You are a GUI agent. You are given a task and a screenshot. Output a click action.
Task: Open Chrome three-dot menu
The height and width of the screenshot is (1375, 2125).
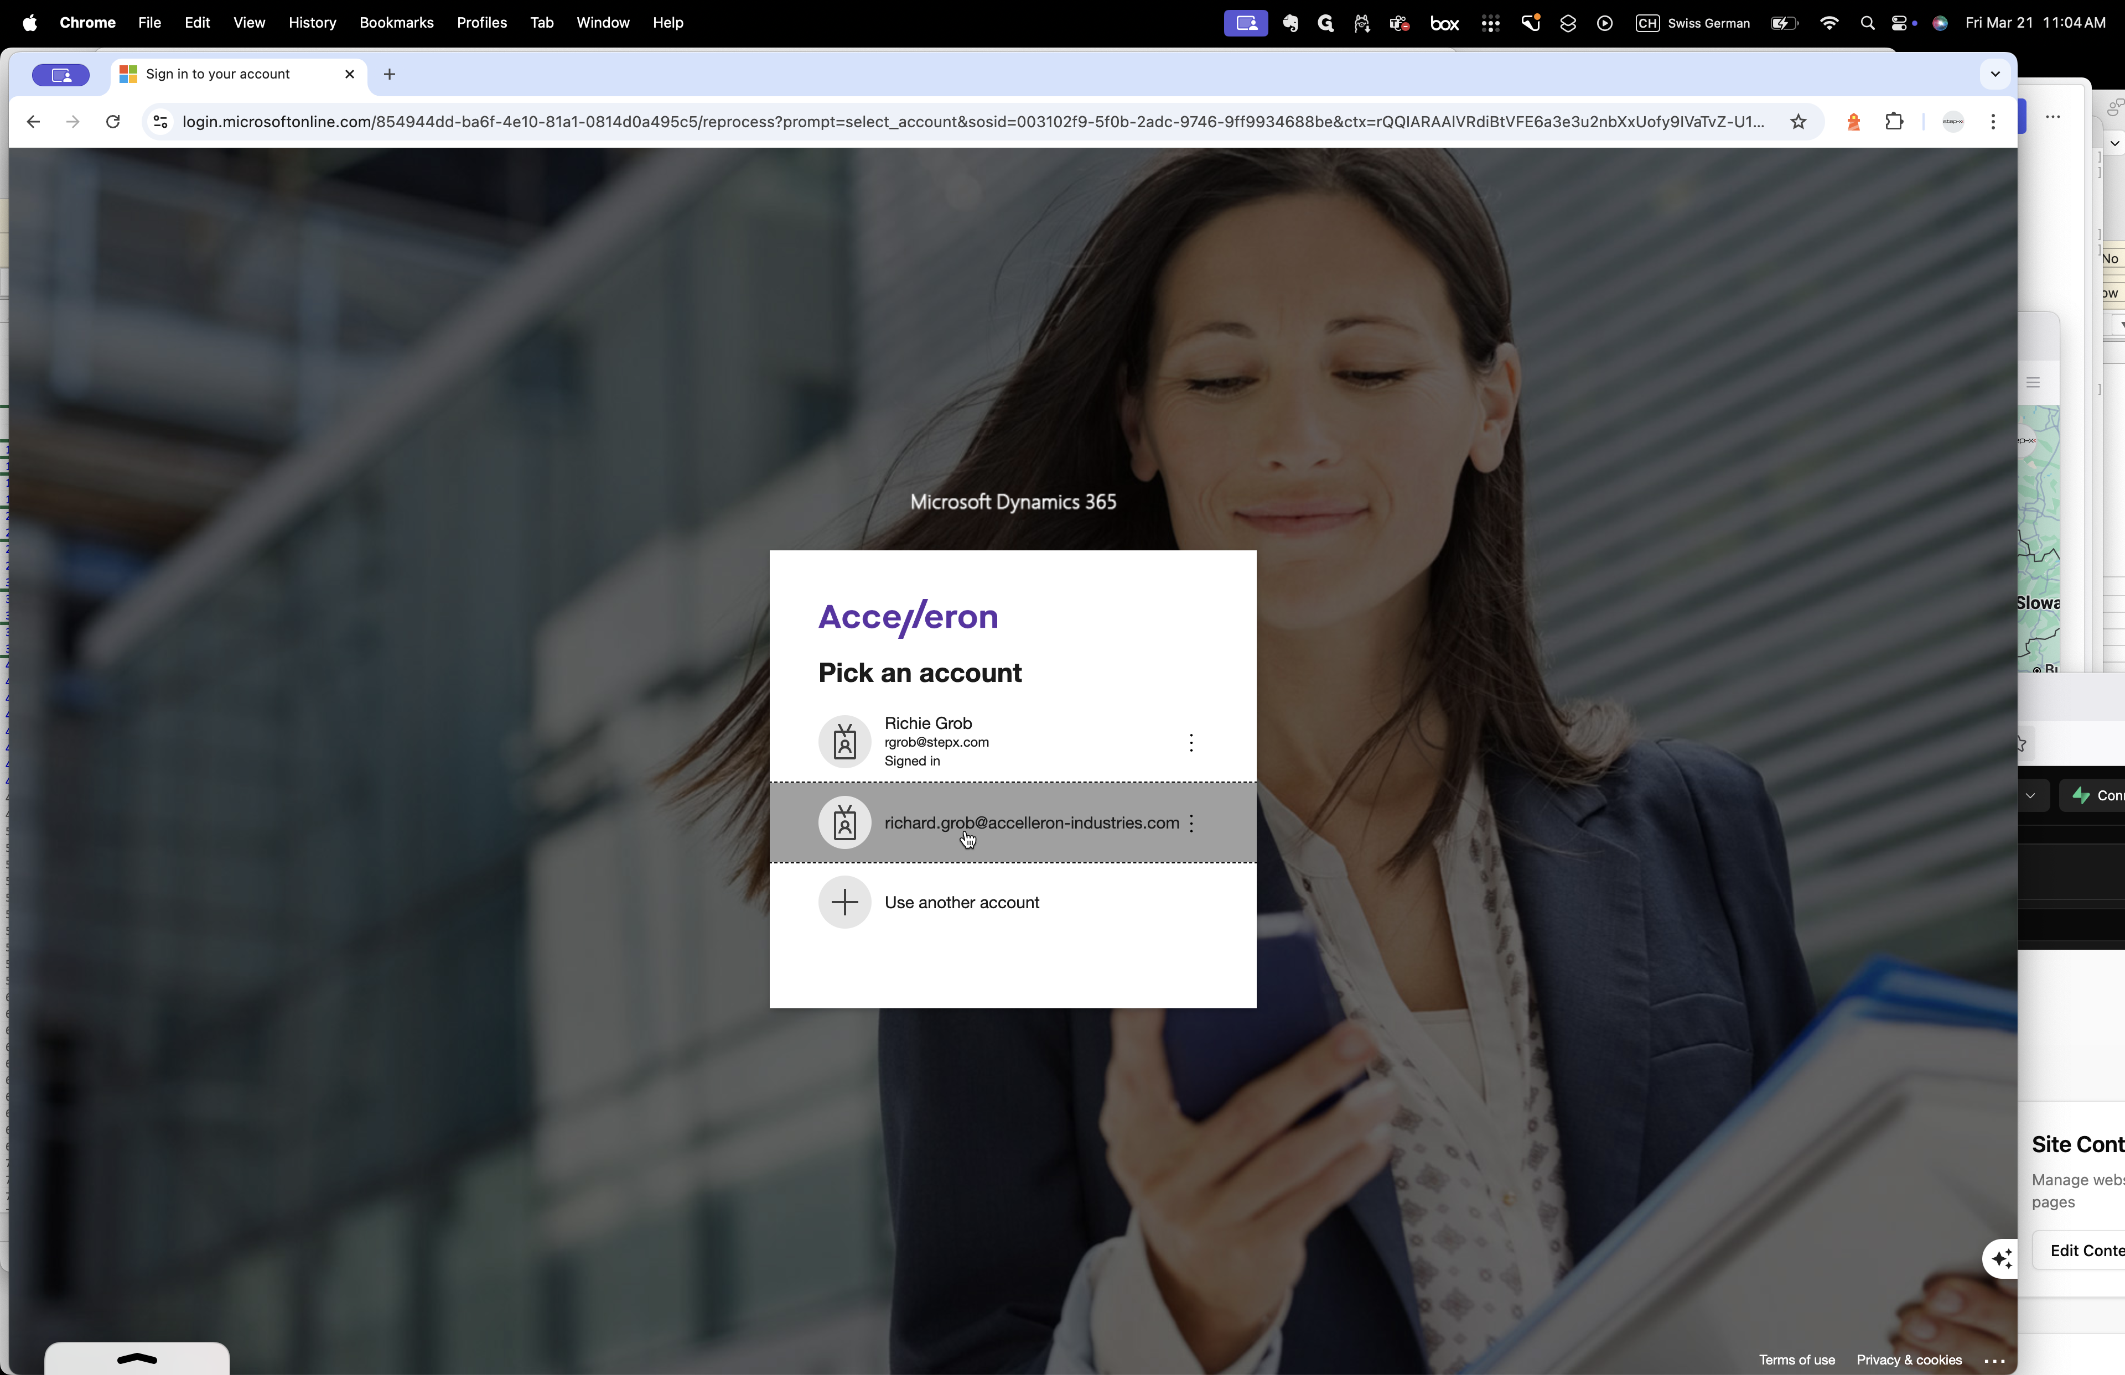1993,122
